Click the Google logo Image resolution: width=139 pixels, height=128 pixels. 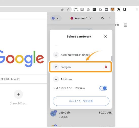[x=22, y=59]
